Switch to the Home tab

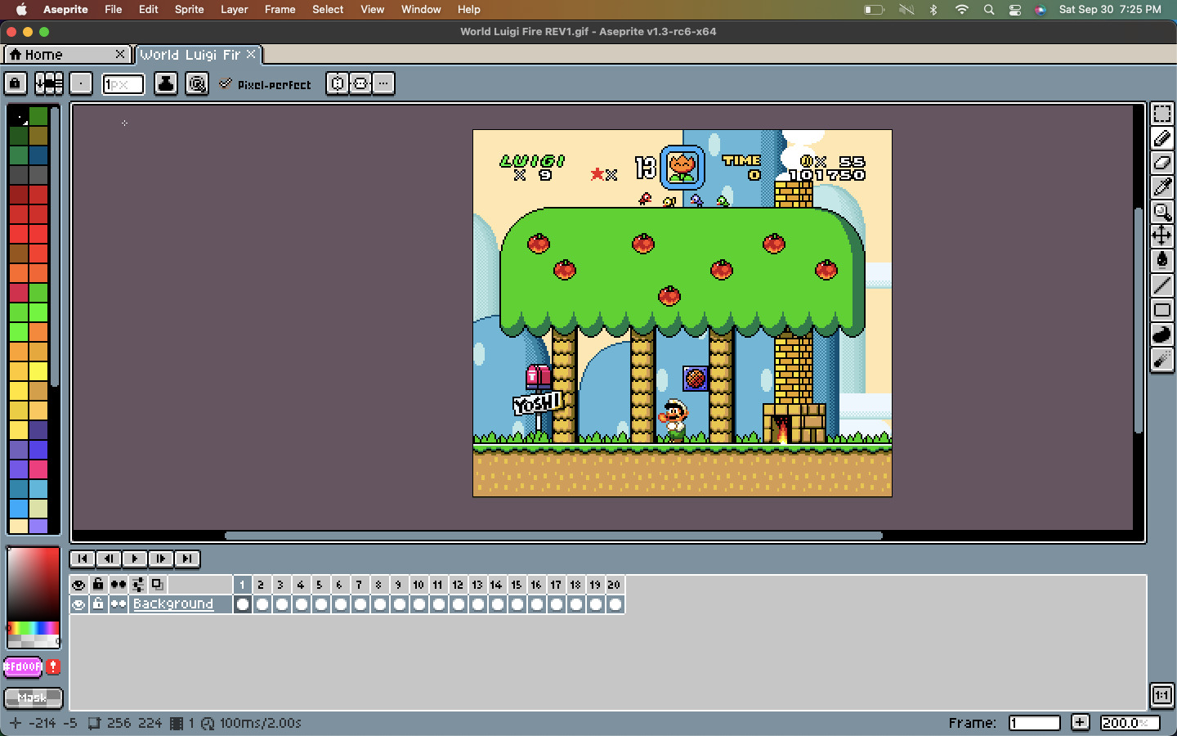[67, 54]
